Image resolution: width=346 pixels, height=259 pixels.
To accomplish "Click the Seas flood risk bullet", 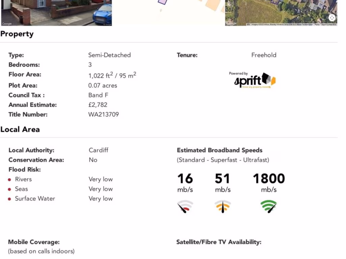I will point(10,189).
